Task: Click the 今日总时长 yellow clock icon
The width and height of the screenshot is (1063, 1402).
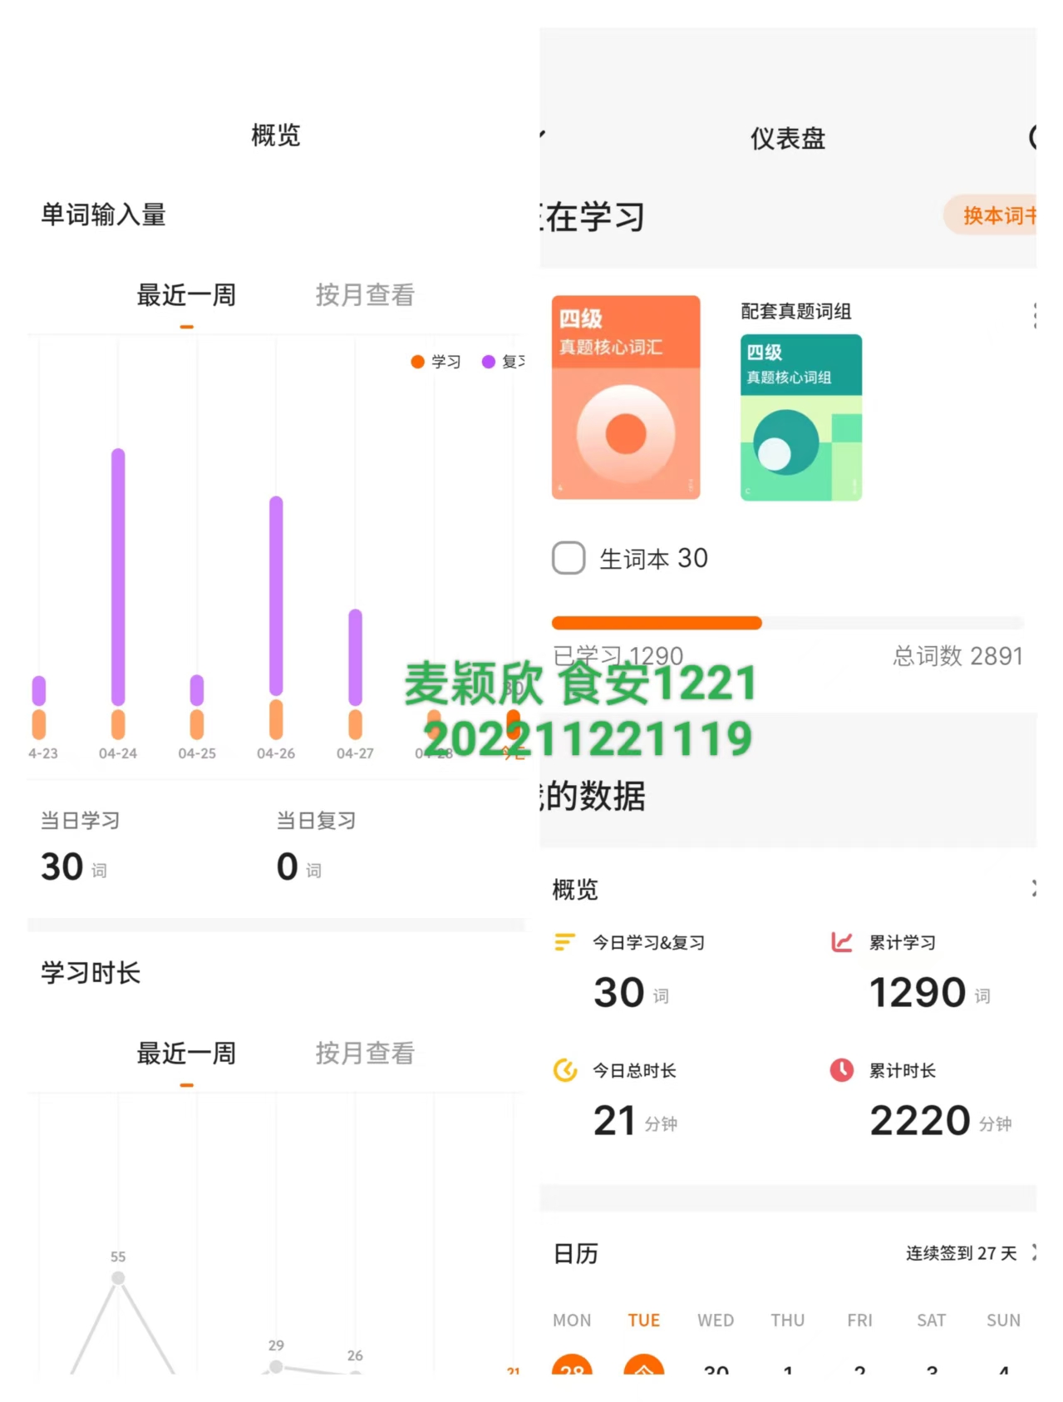Action: point(565,1070)
